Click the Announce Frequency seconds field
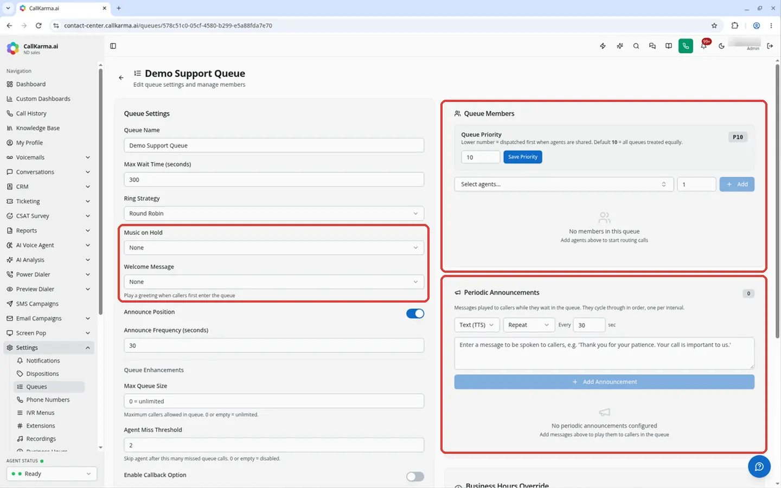 tap(274, 345)
